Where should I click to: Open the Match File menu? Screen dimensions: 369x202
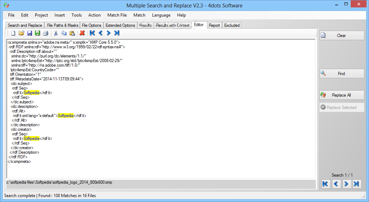coord(117,15)
